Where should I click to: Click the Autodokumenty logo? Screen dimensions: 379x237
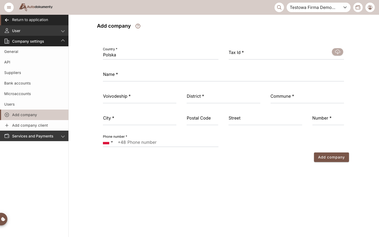click(36, 7)
